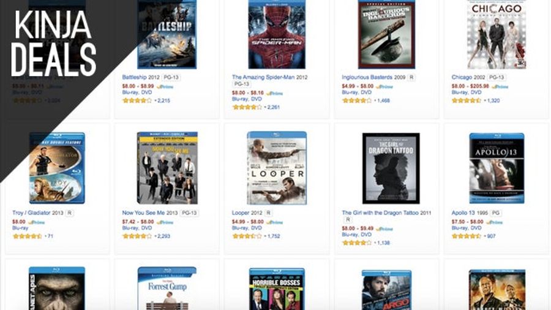551x310 pixels.
Task: Open Troy / Gladiator 2013 title link
Action: [x=37, y=213]
